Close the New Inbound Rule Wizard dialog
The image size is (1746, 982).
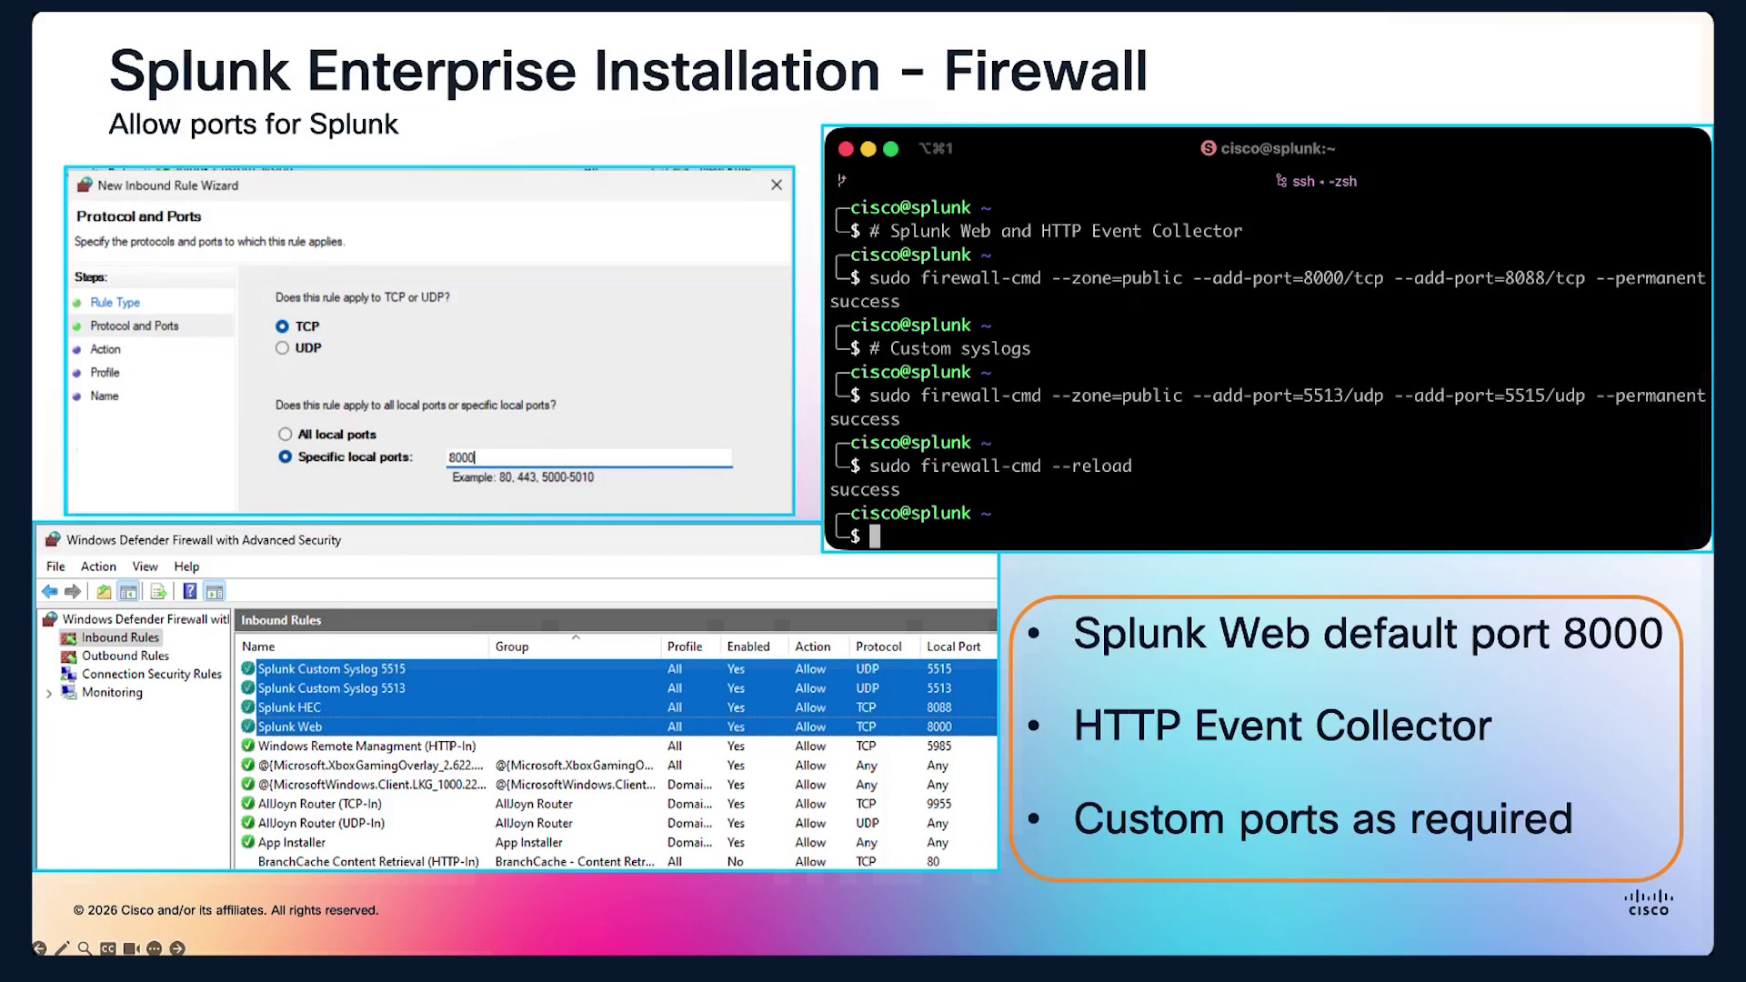(777, 185)
